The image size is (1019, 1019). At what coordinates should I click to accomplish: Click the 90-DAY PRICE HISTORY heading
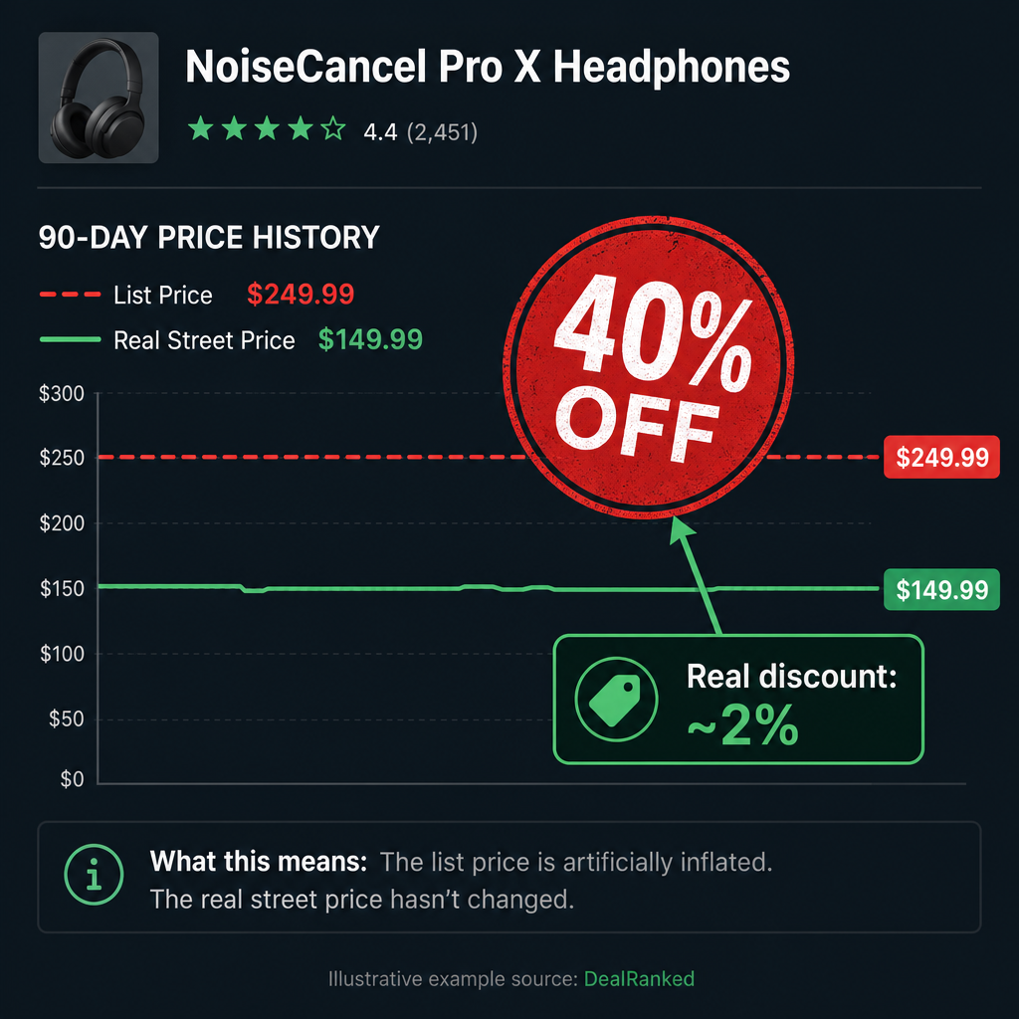209,237
